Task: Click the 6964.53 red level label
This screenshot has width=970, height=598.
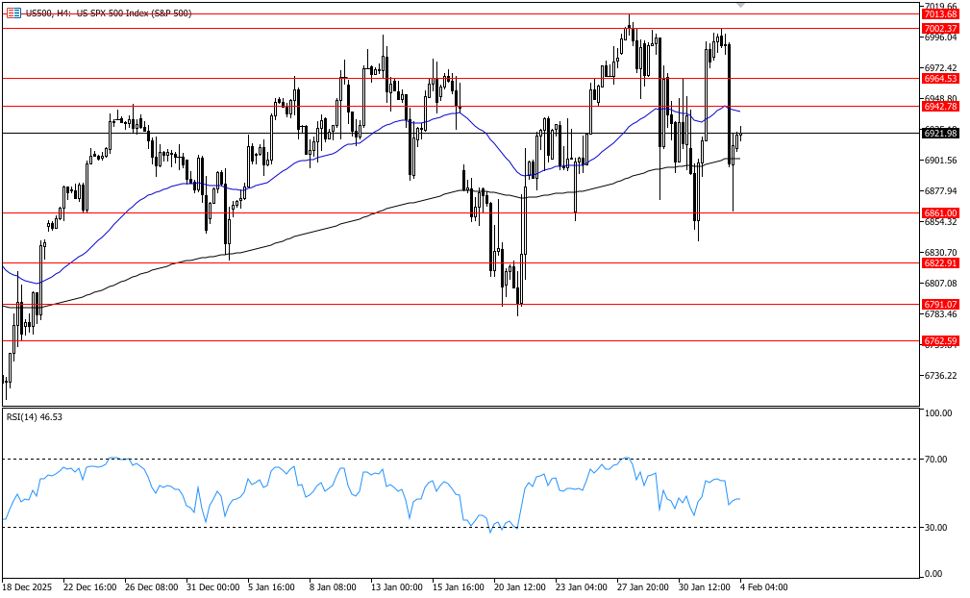Action: (939, 78)
